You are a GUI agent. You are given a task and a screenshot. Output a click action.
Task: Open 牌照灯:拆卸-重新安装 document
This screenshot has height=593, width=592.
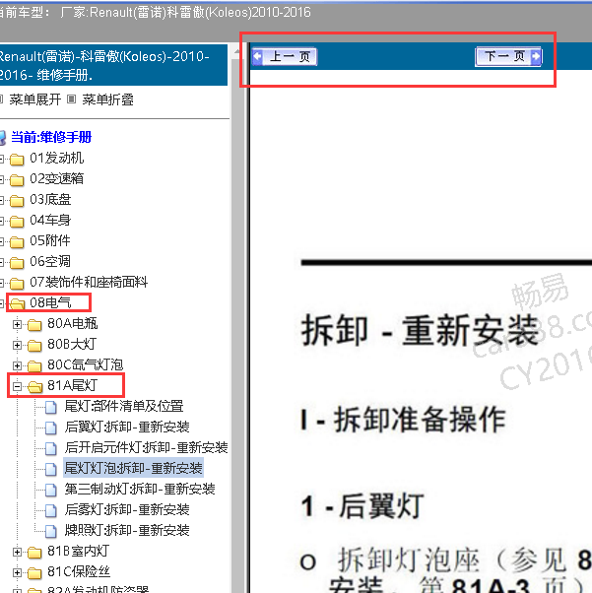[127, 530]
